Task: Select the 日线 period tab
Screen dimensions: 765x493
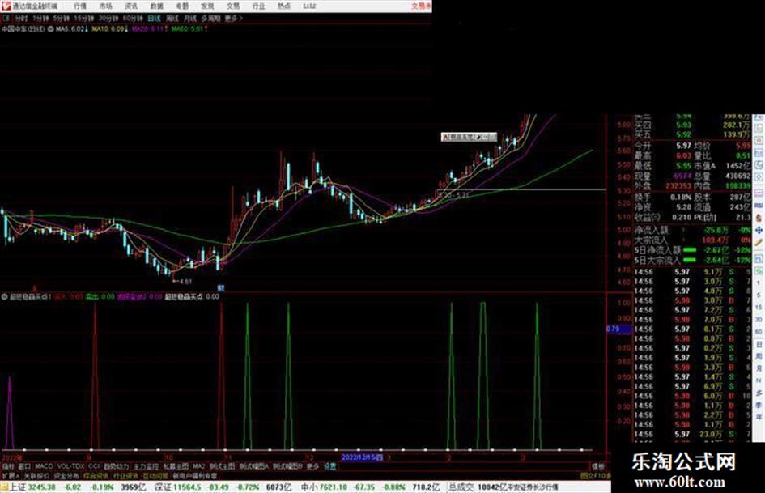Action: click(154, 18)
